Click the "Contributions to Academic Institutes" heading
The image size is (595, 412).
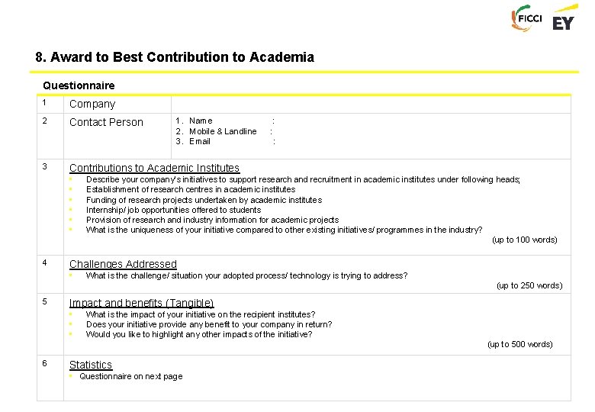(x=154, y=168)
